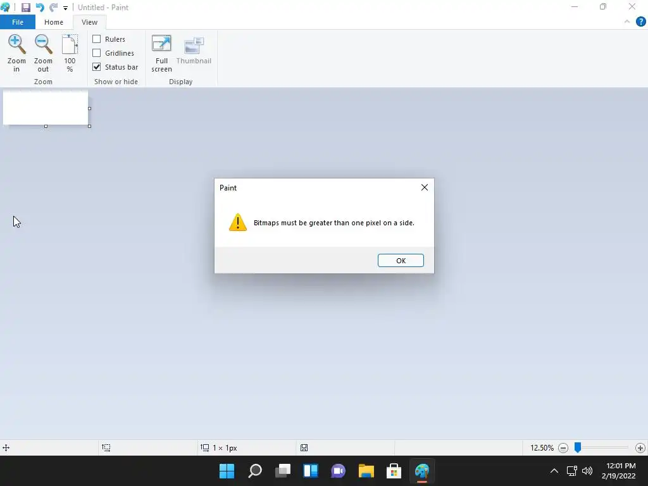This screenshot has width=648, height=486.
Task: Click cursor position icon in status bar
Action: pyautogui.click(x=6, y=447)
